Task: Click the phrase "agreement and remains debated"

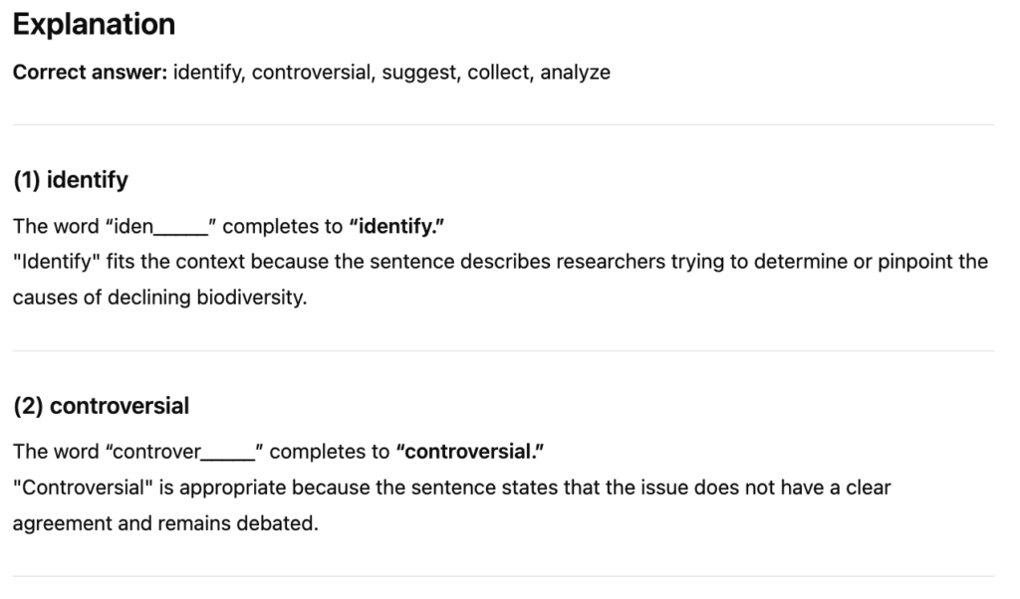Action: (164, 523)
